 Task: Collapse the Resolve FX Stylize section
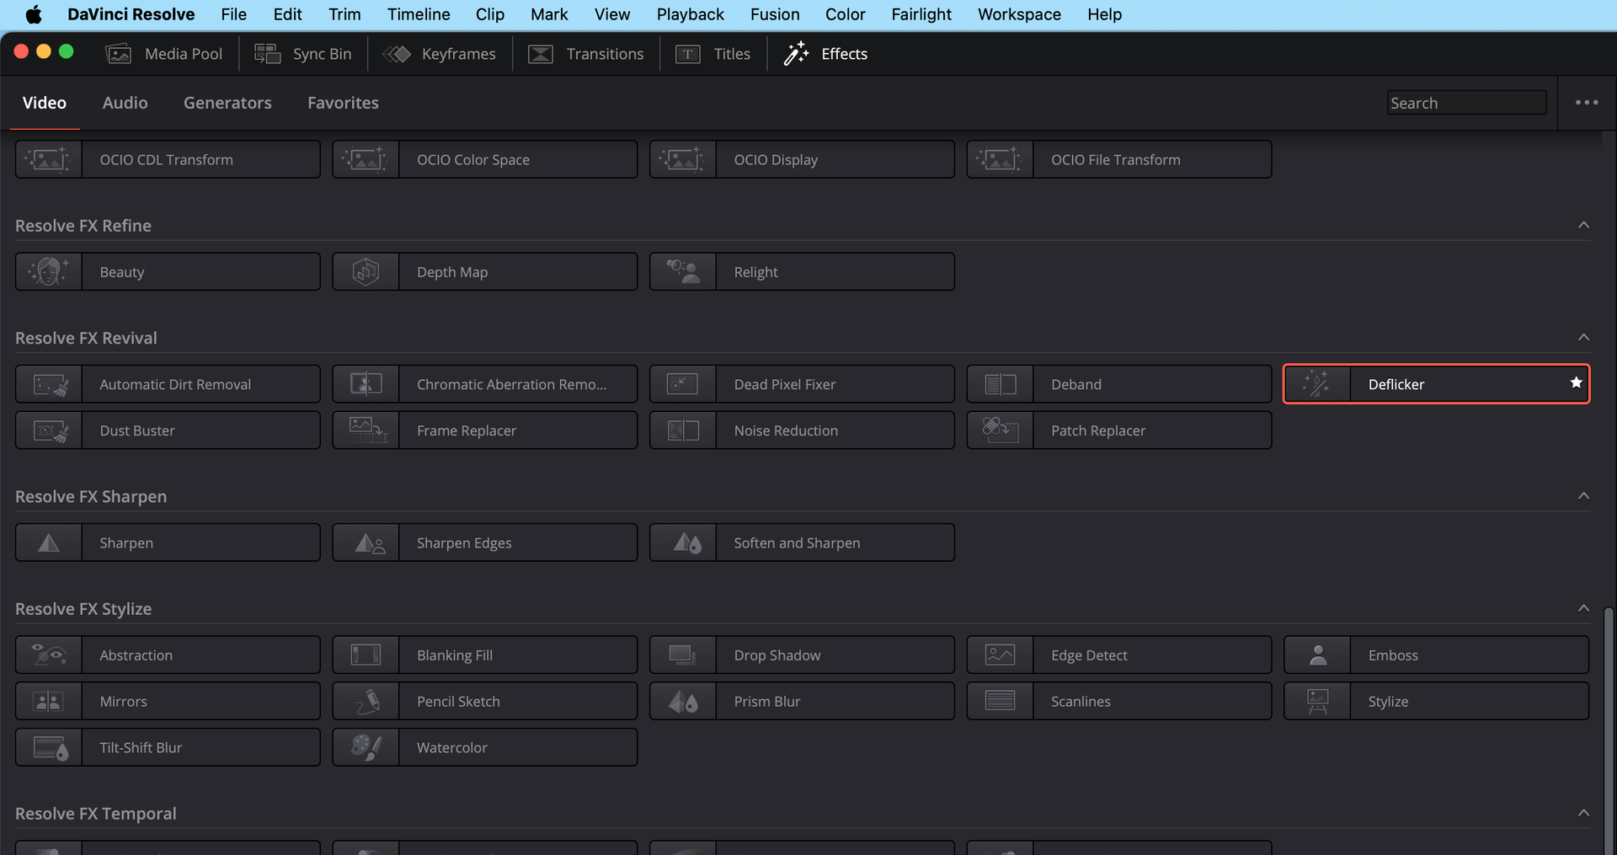1583,608
